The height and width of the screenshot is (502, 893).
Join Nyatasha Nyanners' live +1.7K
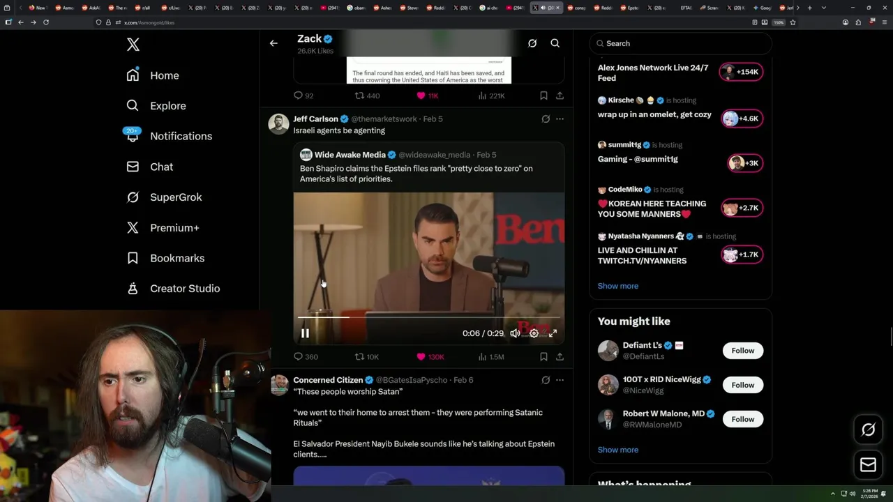[742, 254]
